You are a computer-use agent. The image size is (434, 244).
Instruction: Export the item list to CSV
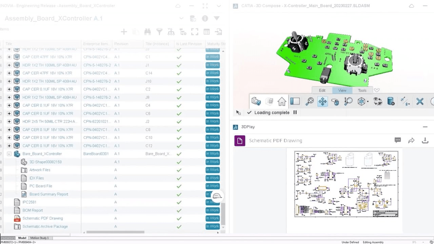[218, 32]
